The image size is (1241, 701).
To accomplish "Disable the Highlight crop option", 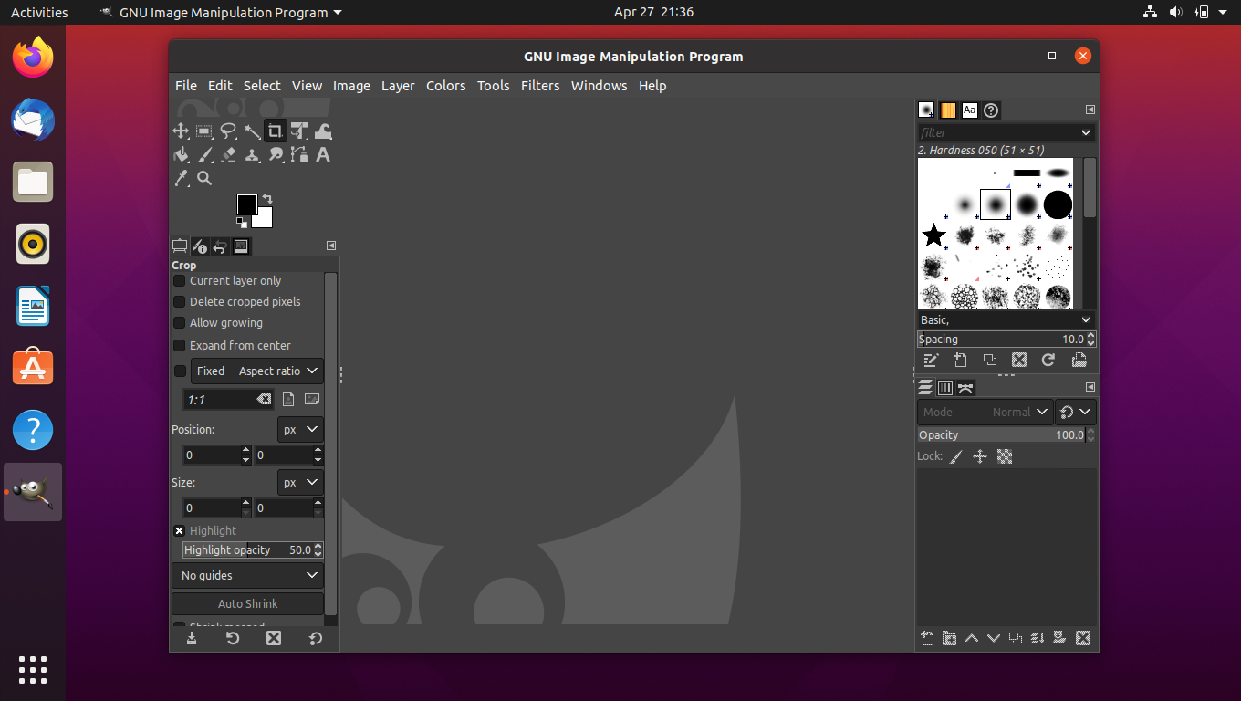I will point(179,530).
